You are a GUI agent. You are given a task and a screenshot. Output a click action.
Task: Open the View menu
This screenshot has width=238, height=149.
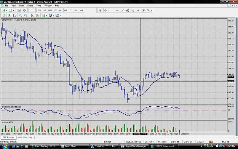click(x=13, y=6)
